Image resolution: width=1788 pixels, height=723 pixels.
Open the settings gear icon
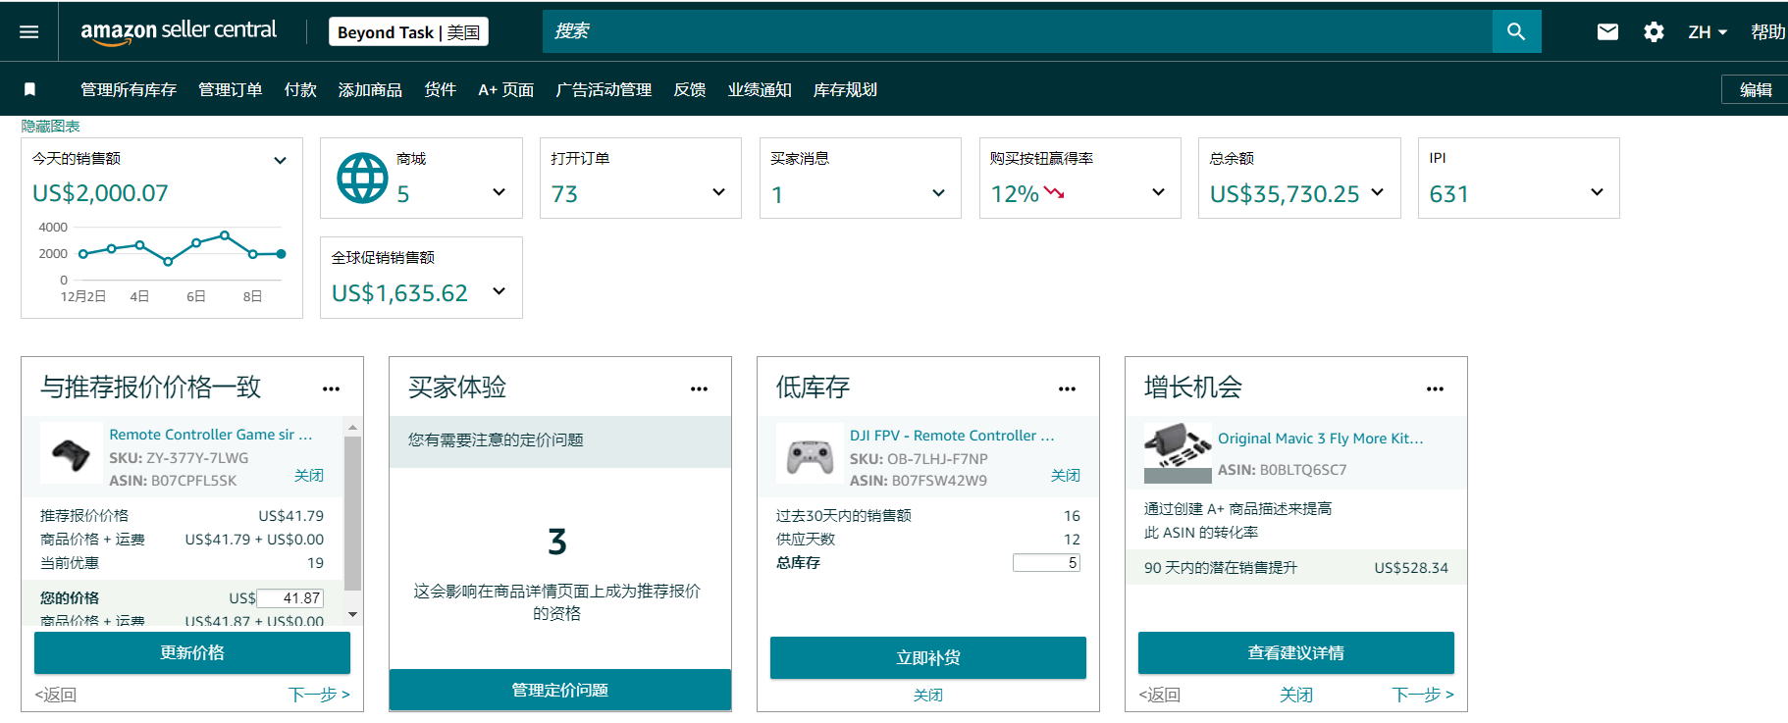[1654, 32]
